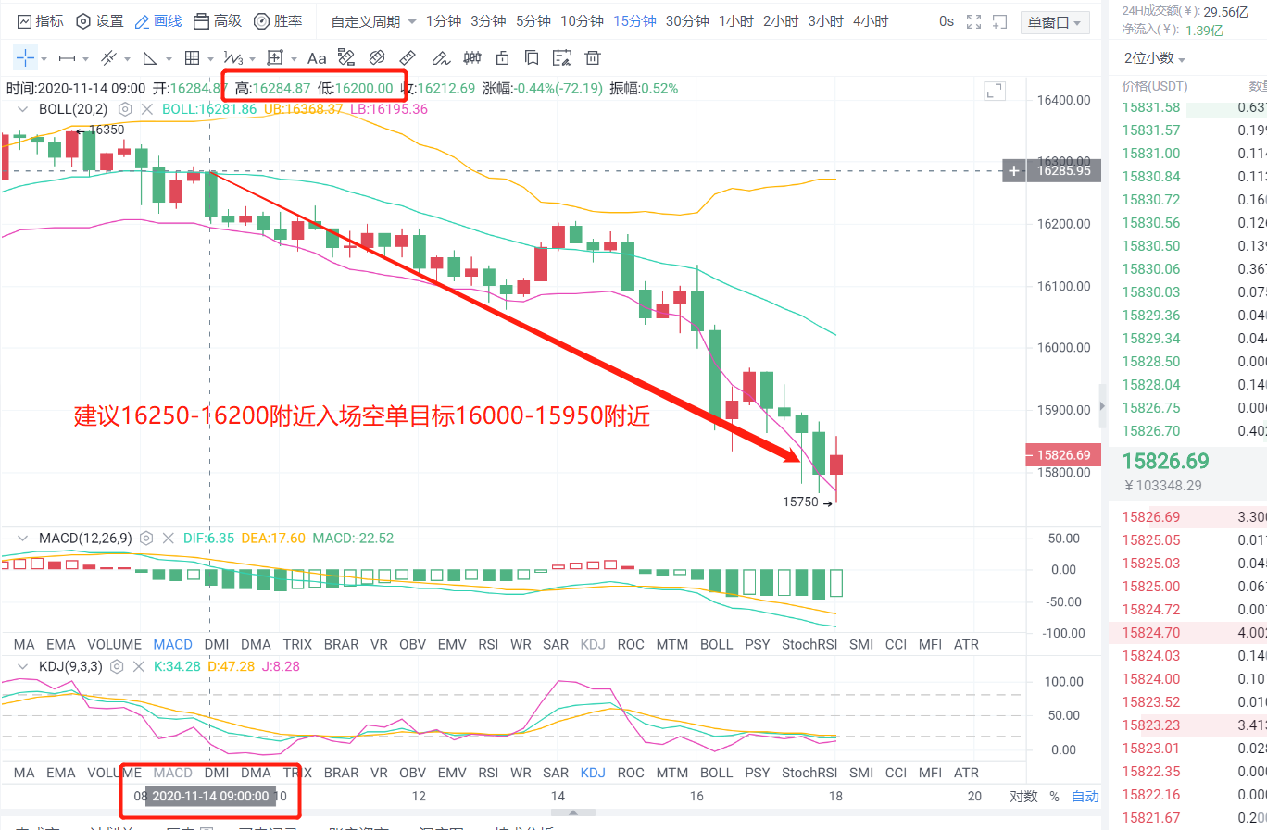Select the ruler measurement tool

click(408, 57)
